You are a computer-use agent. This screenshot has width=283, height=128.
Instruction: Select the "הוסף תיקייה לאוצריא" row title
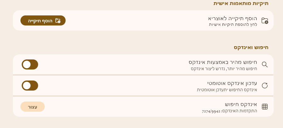[233, 18]
